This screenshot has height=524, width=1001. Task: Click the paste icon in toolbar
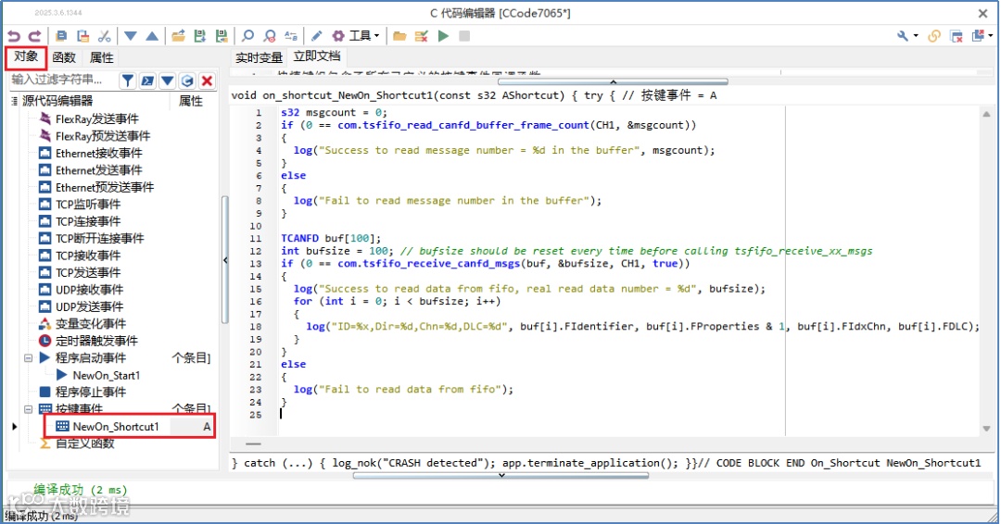pyautogui.click(x=83, y=36)
